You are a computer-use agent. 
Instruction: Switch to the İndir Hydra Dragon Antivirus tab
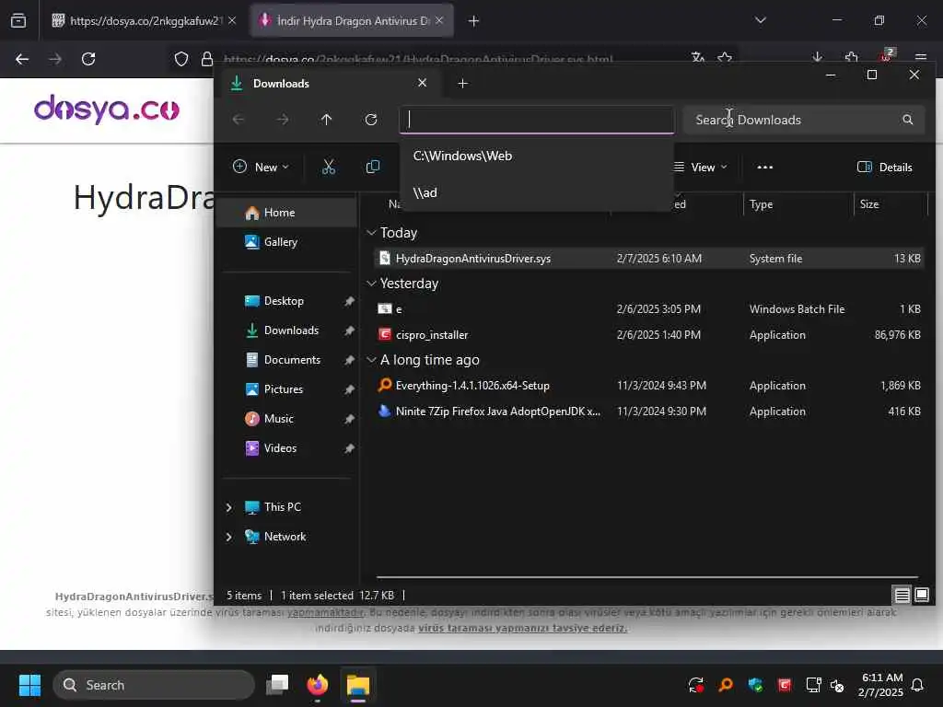[352, 20]
